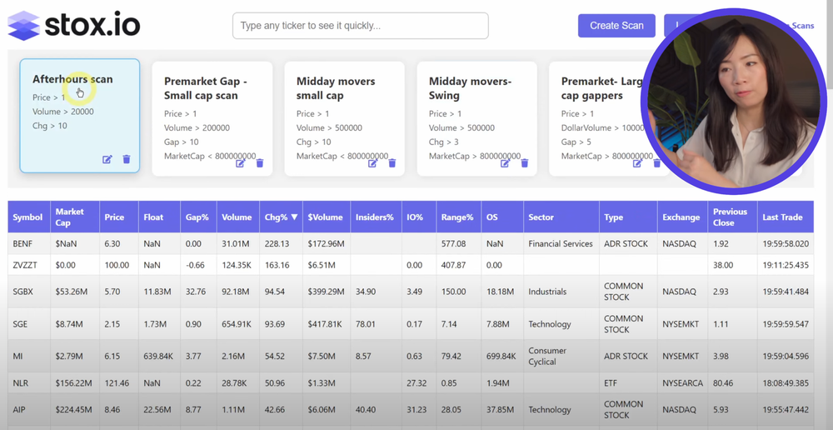This screenshot has height=430, width=833.
Task: Click the stox.io logo
Action: click(x=74, y=25)
